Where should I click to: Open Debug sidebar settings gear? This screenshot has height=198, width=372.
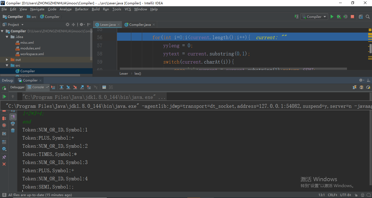[4, 149]
